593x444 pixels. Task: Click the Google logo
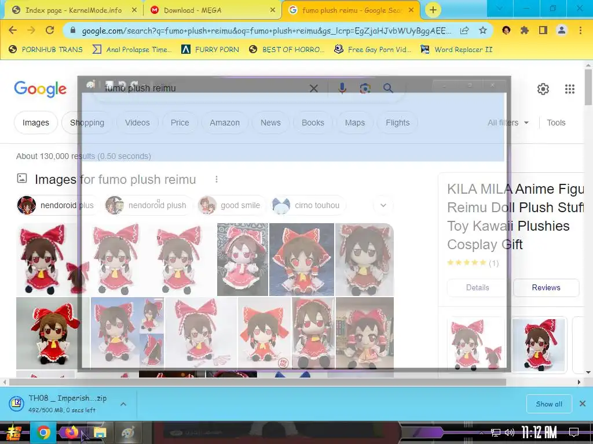coord(40,89)
